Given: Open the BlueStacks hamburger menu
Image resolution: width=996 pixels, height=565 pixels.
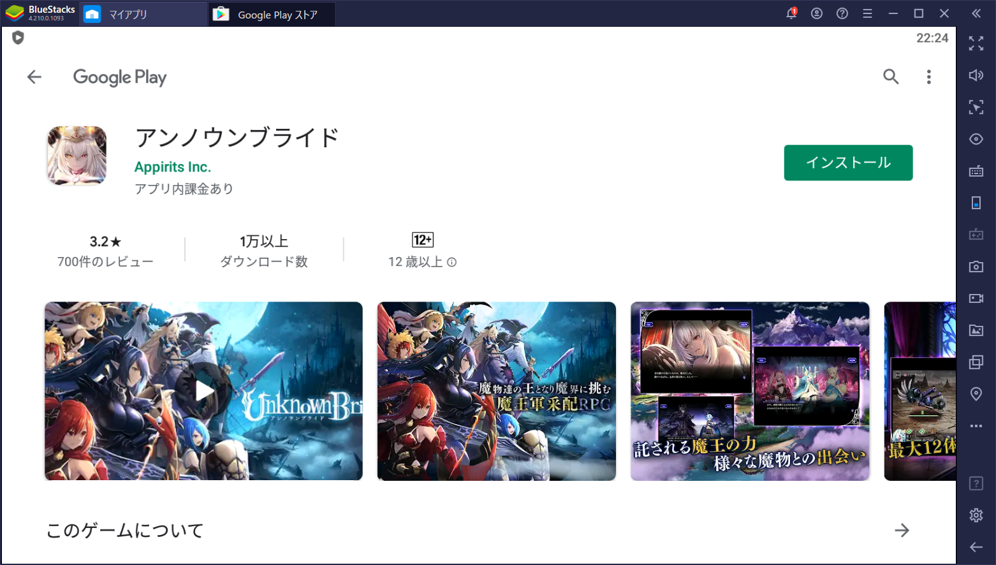Looking at the screenshot, I should [x=867, y=13].
